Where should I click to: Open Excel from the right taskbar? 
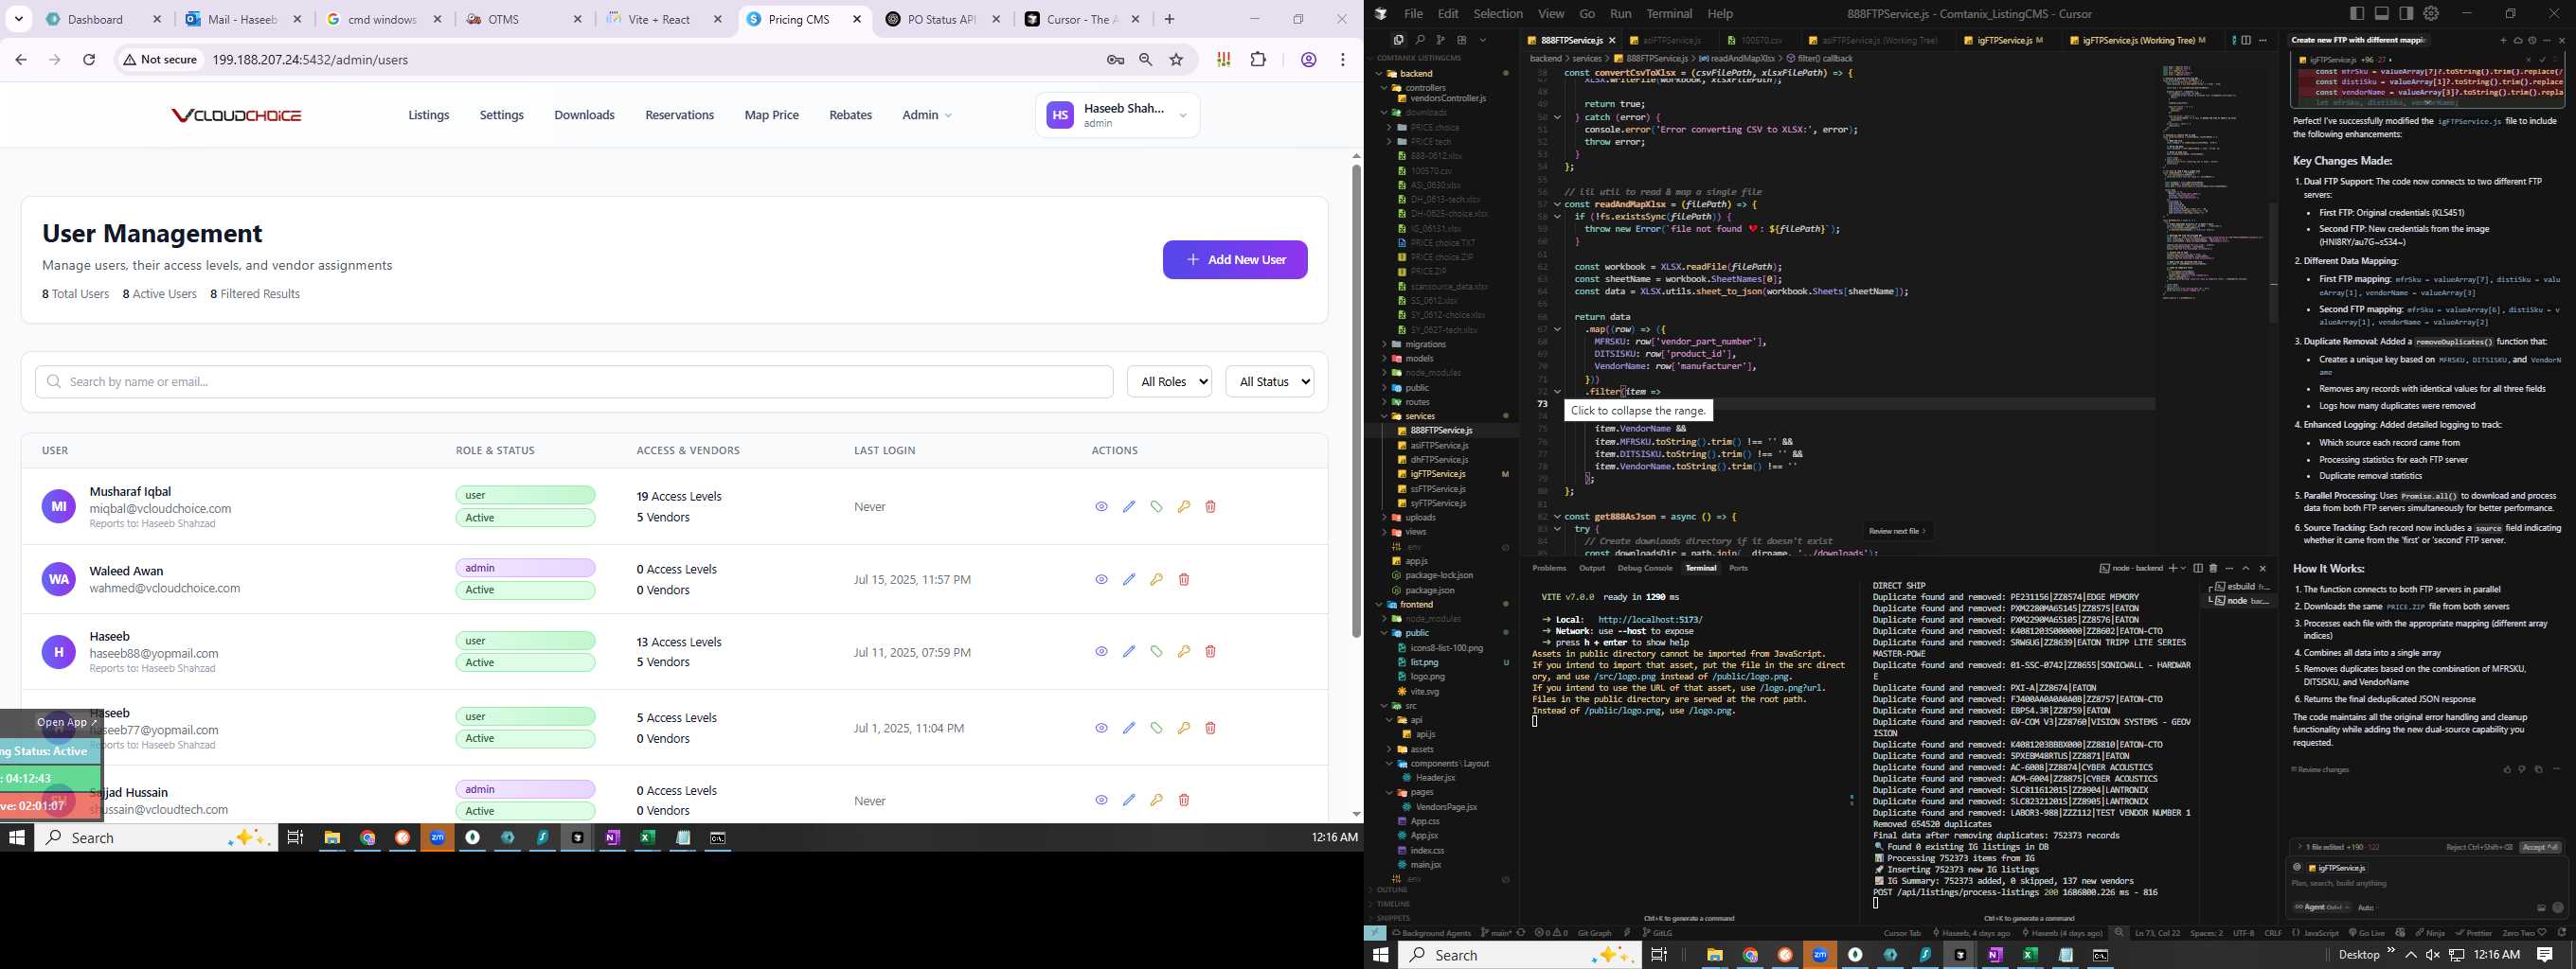pyautogui.click(x=2030, y=955)
